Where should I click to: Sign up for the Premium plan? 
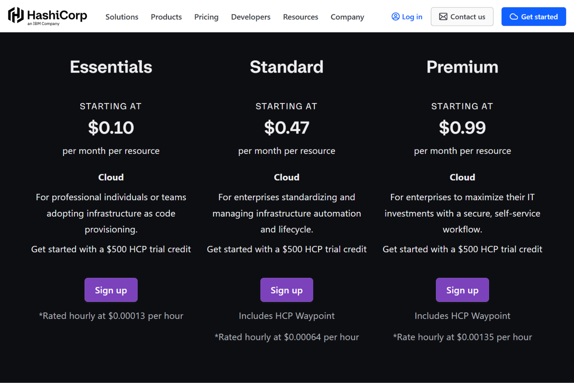click(462, 290)
